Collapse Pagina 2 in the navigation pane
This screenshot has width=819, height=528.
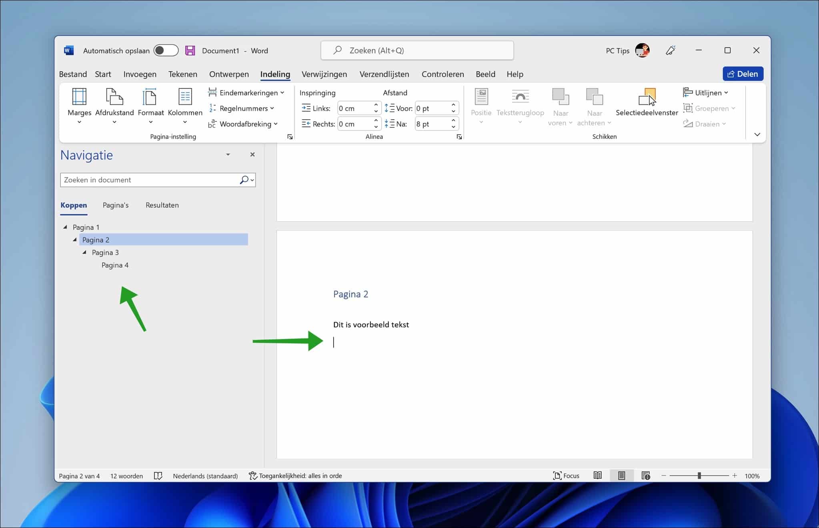[x=74, y=239]
